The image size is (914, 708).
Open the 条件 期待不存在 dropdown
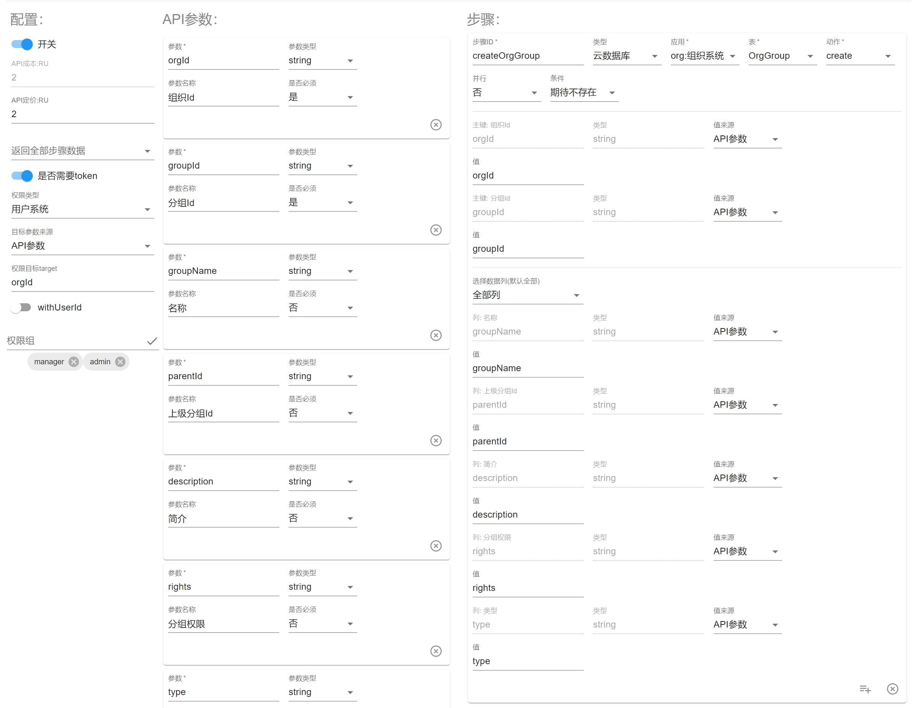tap(584, 93)
